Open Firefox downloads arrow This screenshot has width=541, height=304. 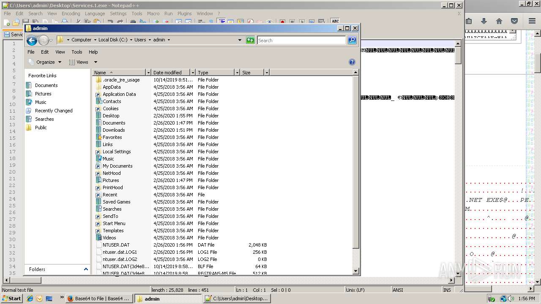click(x=484, y=21)
